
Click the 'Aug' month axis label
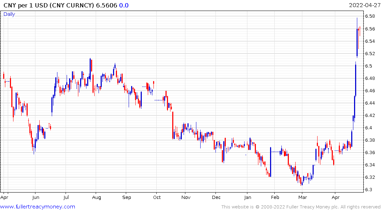pyautogui.click(x=96, y=198)
